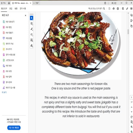Select the freehand draw tool in quick toolbar

pos(32,35)
